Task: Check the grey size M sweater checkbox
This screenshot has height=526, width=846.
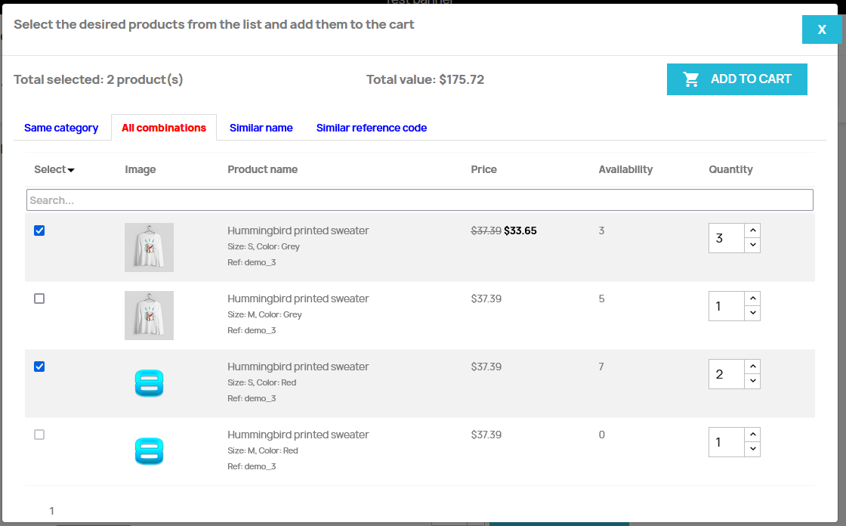Action: coord(39,299)
